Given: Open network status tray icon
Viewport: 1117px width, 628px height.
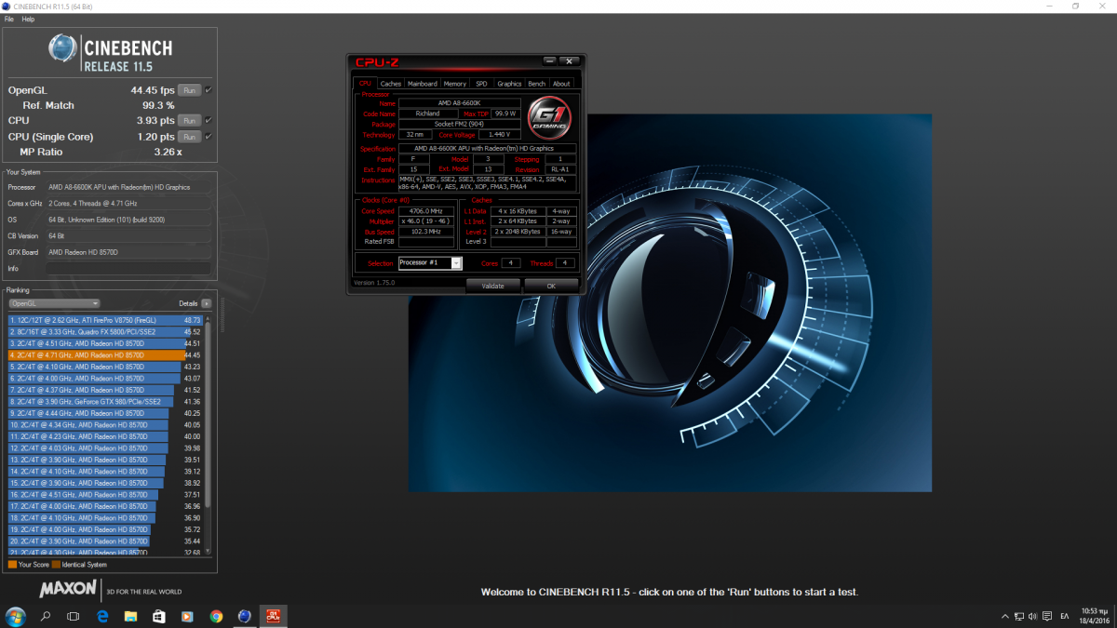Looking at the screenshot, I should pyautogui.click(x=1017, y=616).
